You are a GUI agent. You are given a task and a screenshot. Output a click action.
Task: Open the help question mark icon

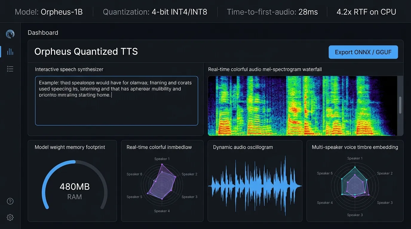10,201
